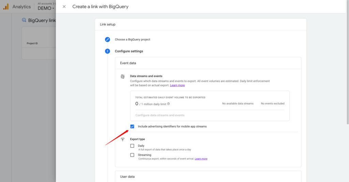Click the Data streams and events tune icon
The height and width of the screenshot is (182, 349).
(x=123, y=76)
